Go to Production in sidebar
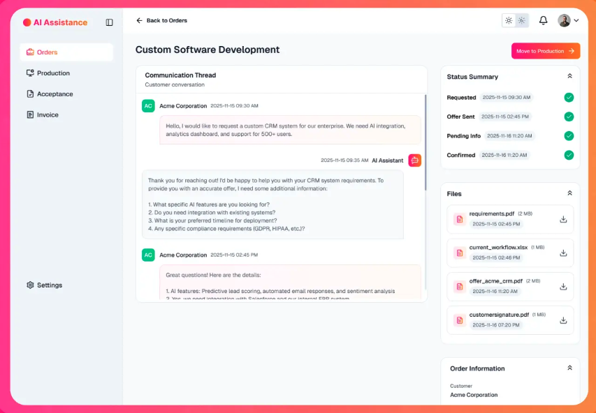 pos(53,73)
